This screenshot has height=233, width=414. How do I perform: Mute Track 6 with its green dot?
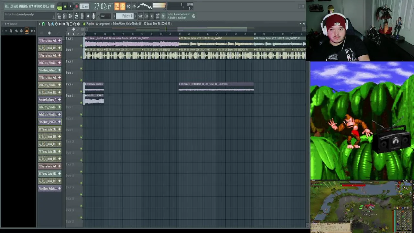[x=81, y=103]
